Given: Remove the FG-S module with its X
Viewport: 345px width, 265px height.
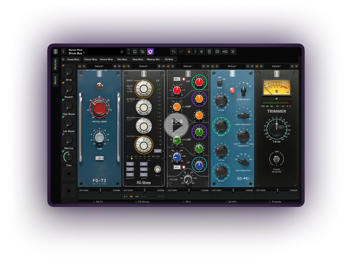Looking at the screenshot, I should coord(208,66).
